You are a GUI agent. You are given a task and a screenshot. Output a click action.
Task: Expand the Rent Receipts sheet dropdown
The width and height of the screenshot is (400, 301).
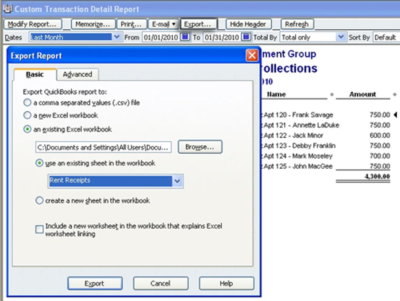point(177,181)
